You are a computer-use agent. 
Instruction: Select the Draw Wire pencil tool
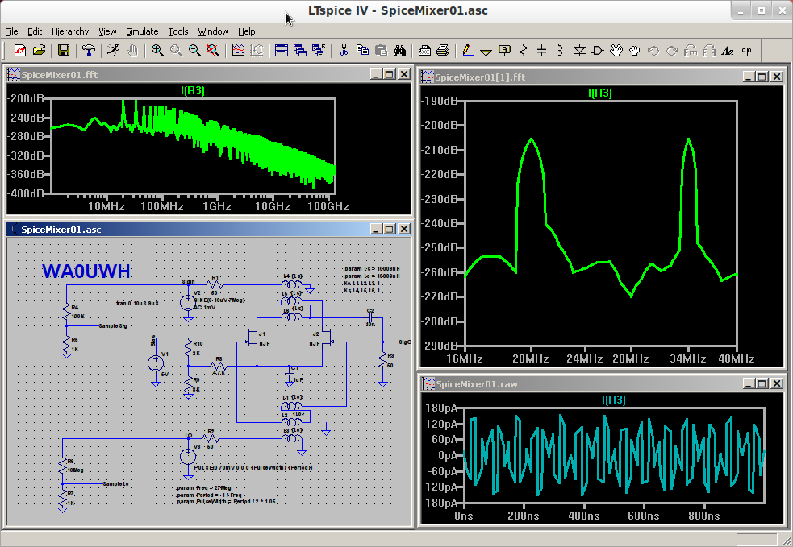468,51
